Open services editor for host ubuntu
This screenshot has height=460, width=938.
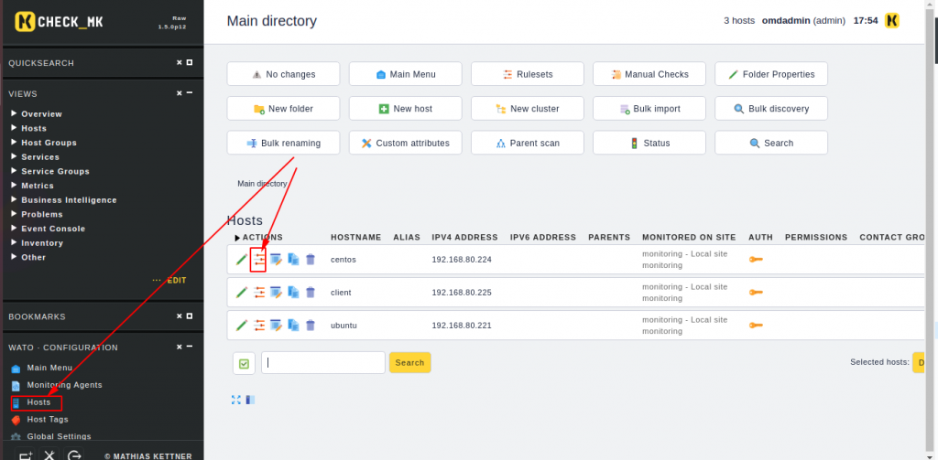[276, 325]
